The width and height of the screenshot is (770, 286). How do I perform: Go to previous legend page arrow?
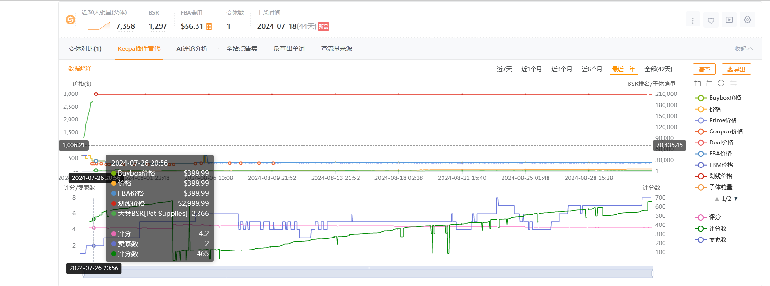click(x=717, y=199)
